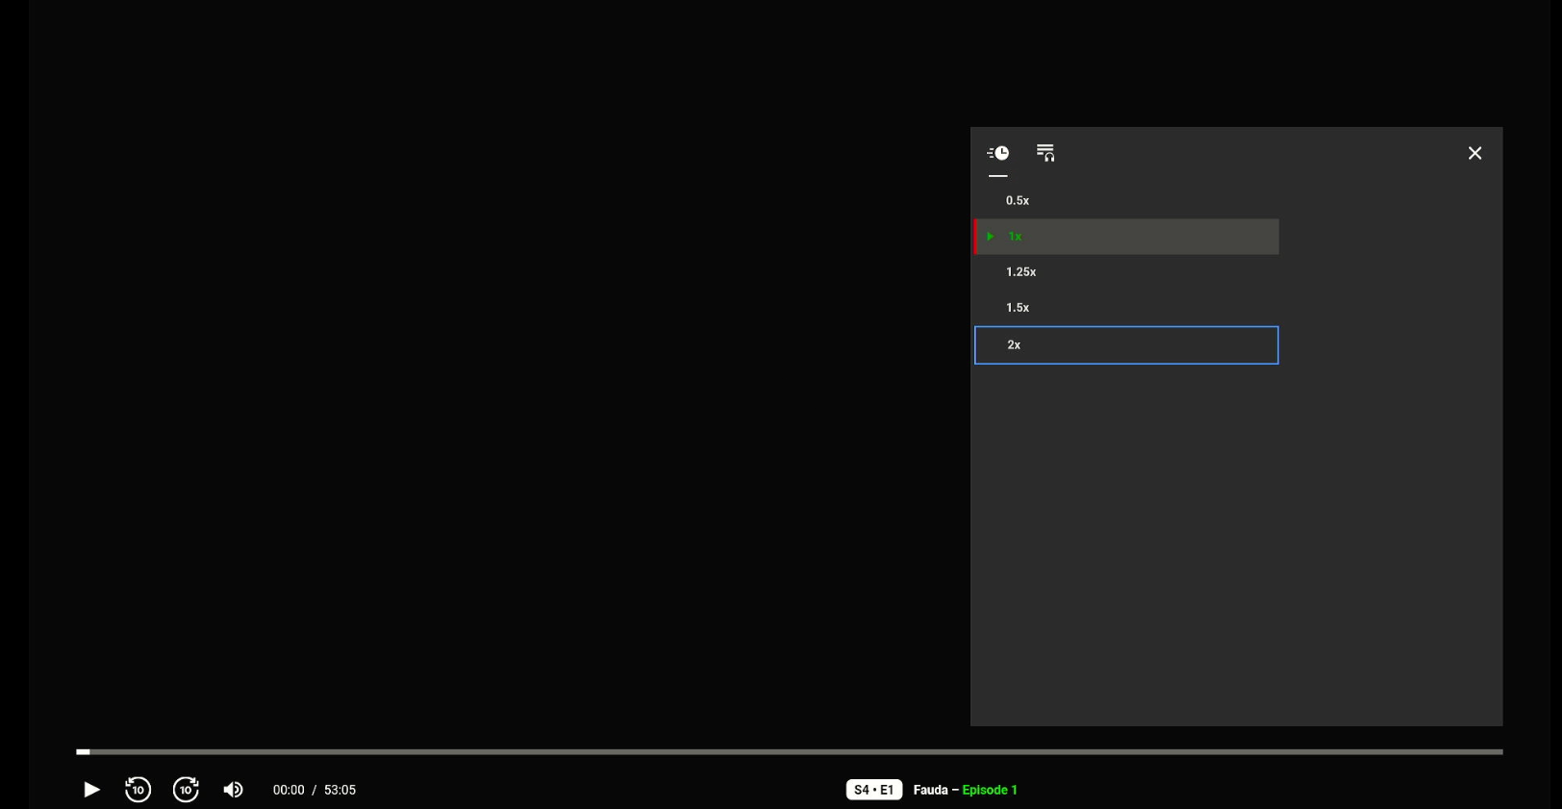Switch to audio and subtitles tab

tap(1046, 153)
